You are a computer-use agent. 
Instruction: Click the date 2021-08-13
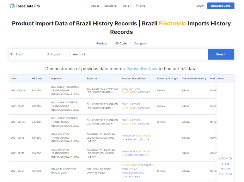pos(18,106)
